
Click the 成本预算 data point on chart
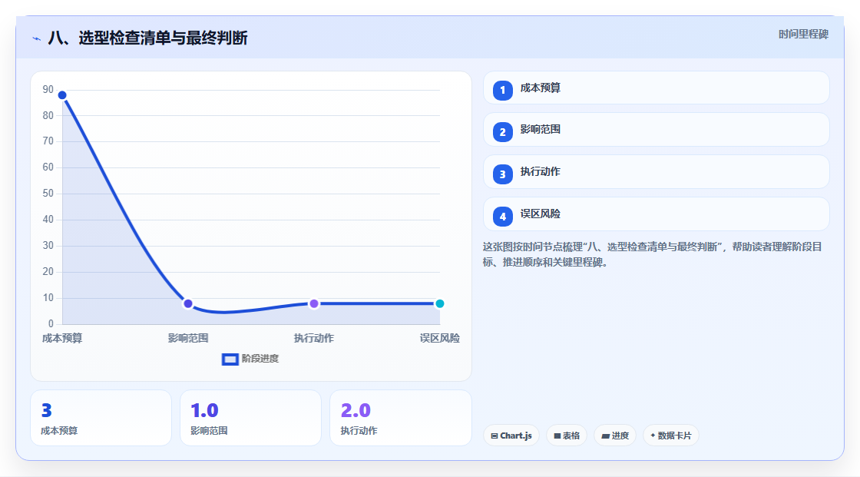(x=62, y=95)
